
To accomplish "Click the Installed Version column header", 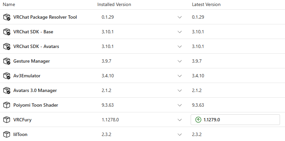I will click(x=114, y=5).
